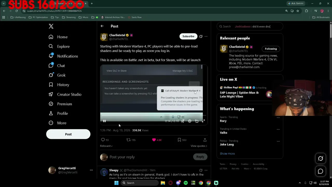This screenshot has height=187, width=332.
Task: Open options for the Jake Lang trend
Action: click(x=278, y=141)
